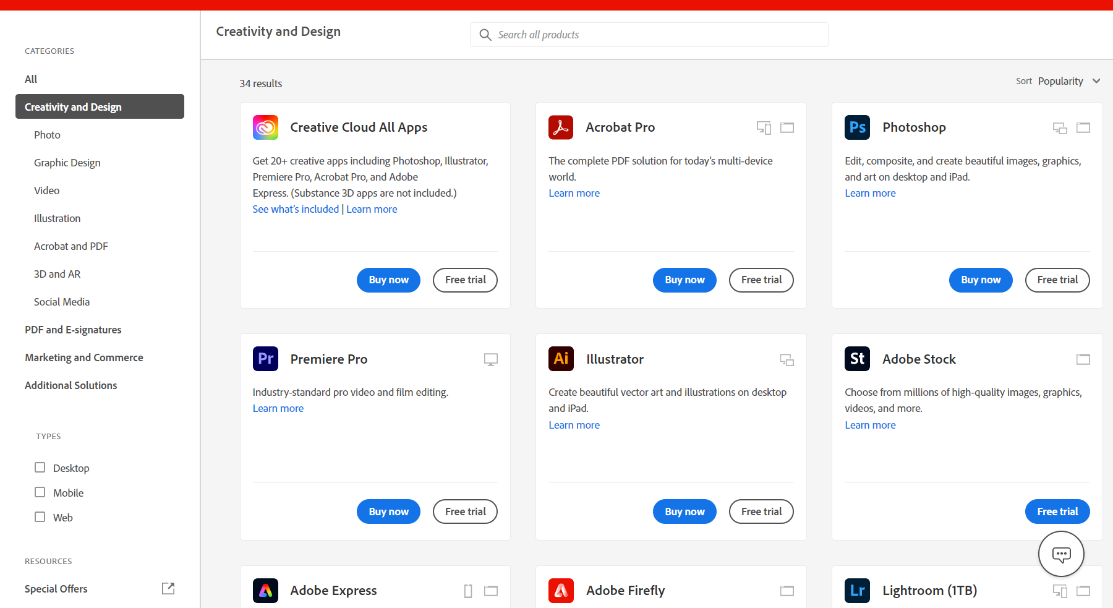Open the Sort Popularity dropdown
The width and height of the screenshot is (1113, 608).
point(1068,81)
